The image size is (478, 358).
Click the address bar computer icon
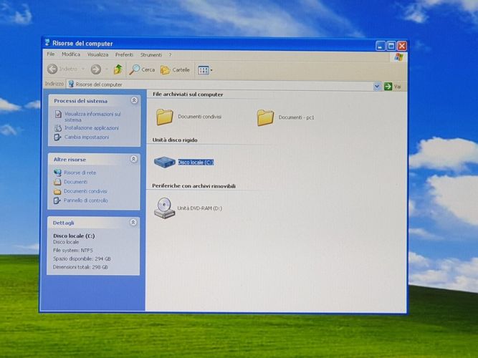tap(71, 84)
